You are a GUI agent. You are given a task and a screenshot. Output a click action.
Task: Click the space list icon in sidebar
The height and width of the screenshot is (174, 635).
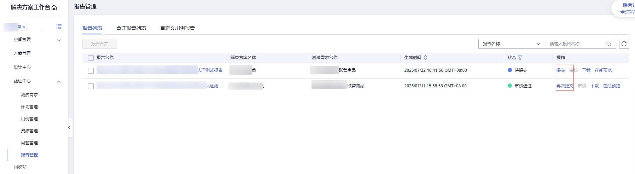59,27
